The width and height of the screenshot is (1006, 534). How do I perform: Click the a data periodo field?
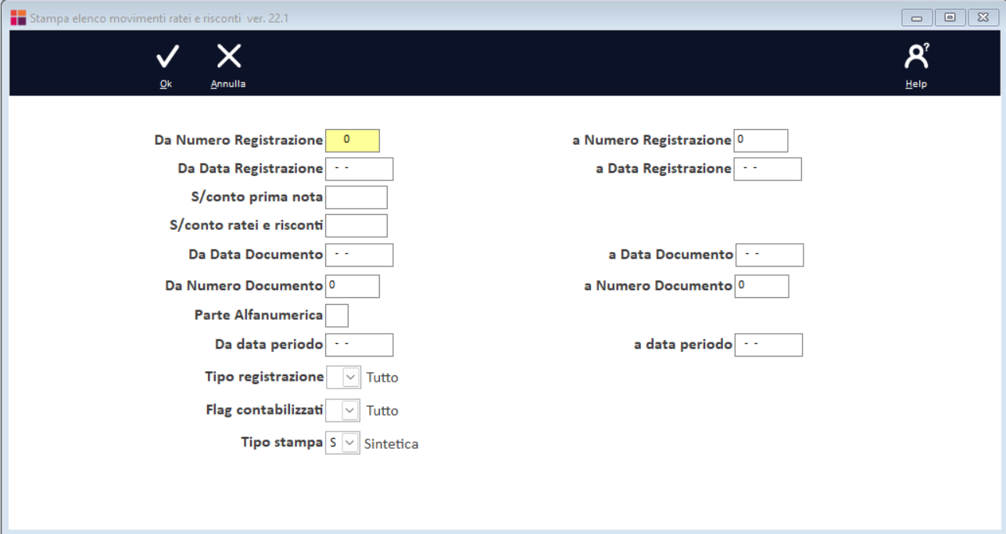tap(768, 345)
